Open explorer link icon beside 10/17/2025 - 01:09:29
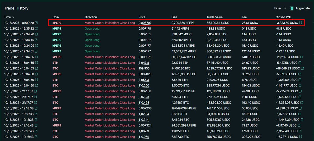Viewport: 314px width, 141px height. [x=37, y=23]
